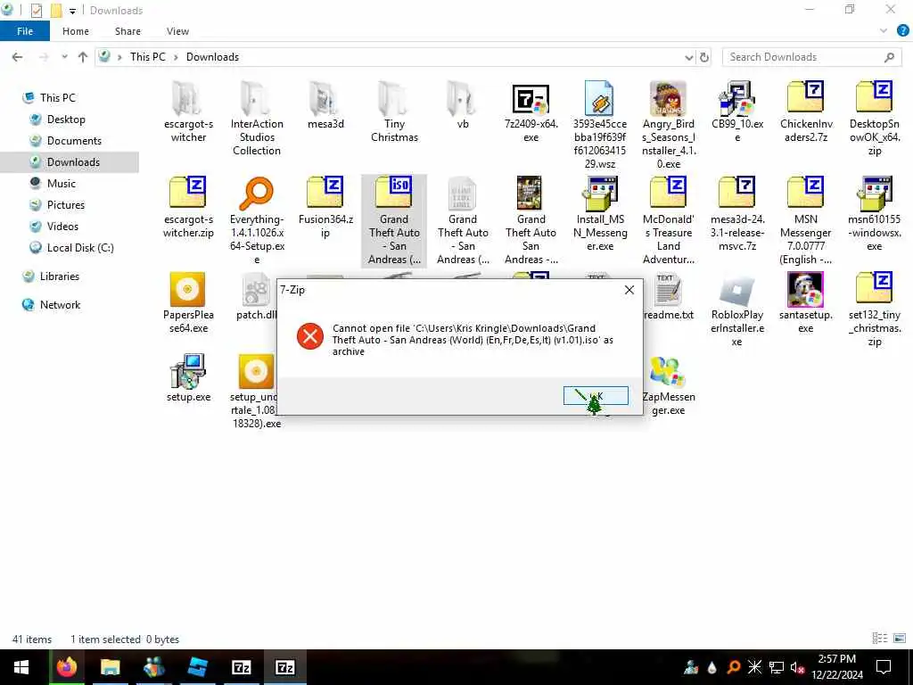
Task: Expand the address bar history dropdown
Action: point(689,57)
